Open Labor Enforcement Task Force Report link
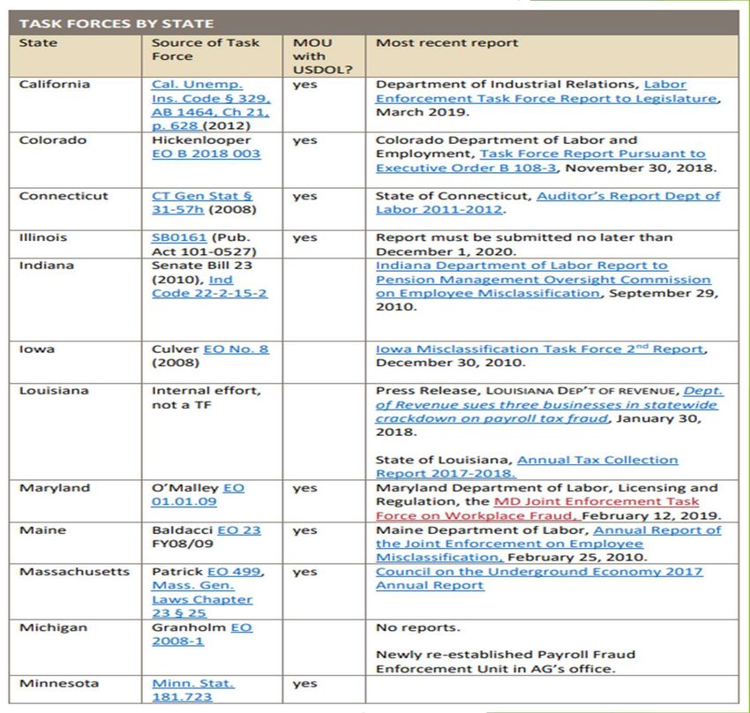The image size is (750, 713). 547,92
